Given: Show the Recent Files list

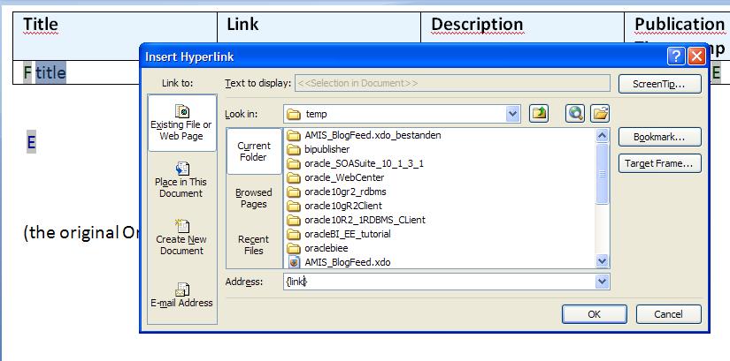Looking at the screenshot, I should tap(254, 244).
